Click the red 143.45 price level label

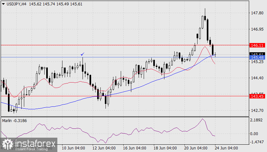[257, 96]
